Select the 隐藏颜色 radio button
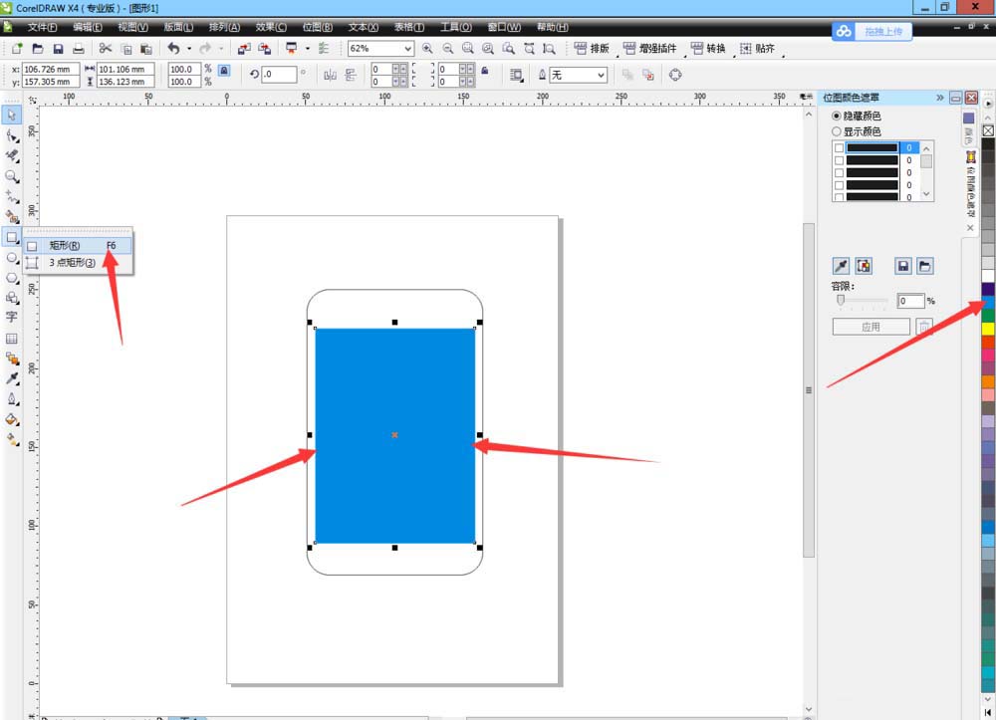996x720 pixels. coord(837,117)
